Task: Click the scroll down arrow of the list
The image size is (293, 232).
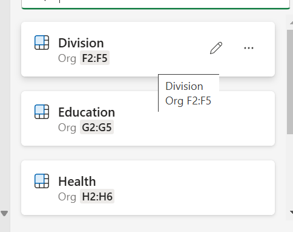Action: pos(291,212)
